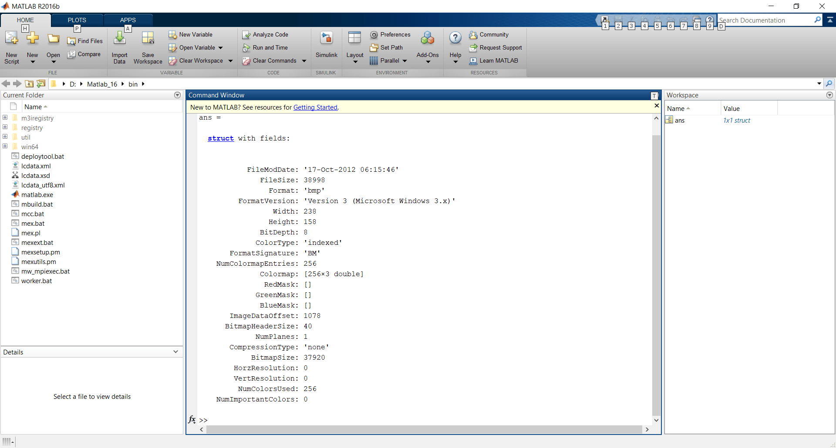Select Matlab_16 in the path bar
836x448 pixels.
point(102,84)
